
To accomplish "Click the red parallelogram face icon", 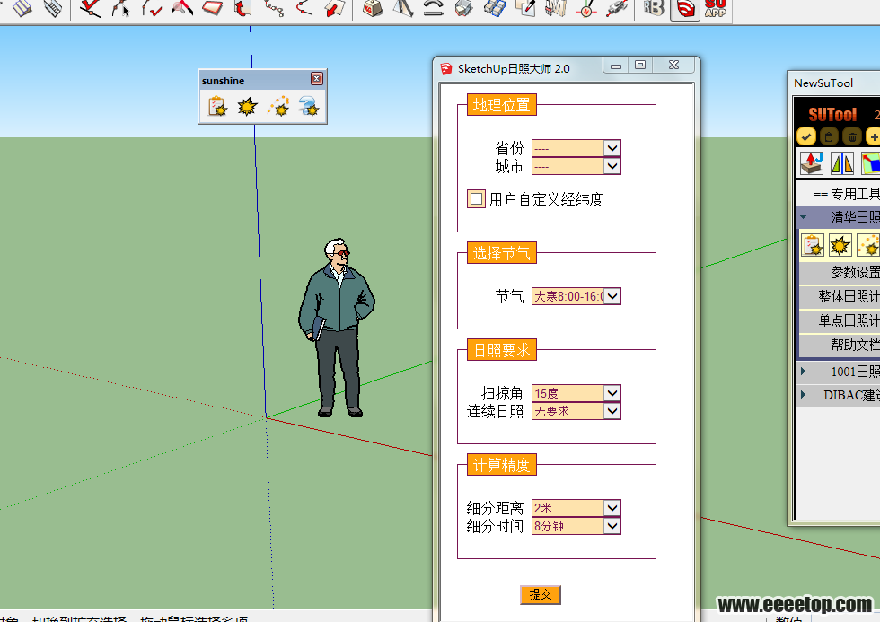I will pos(213,8).
